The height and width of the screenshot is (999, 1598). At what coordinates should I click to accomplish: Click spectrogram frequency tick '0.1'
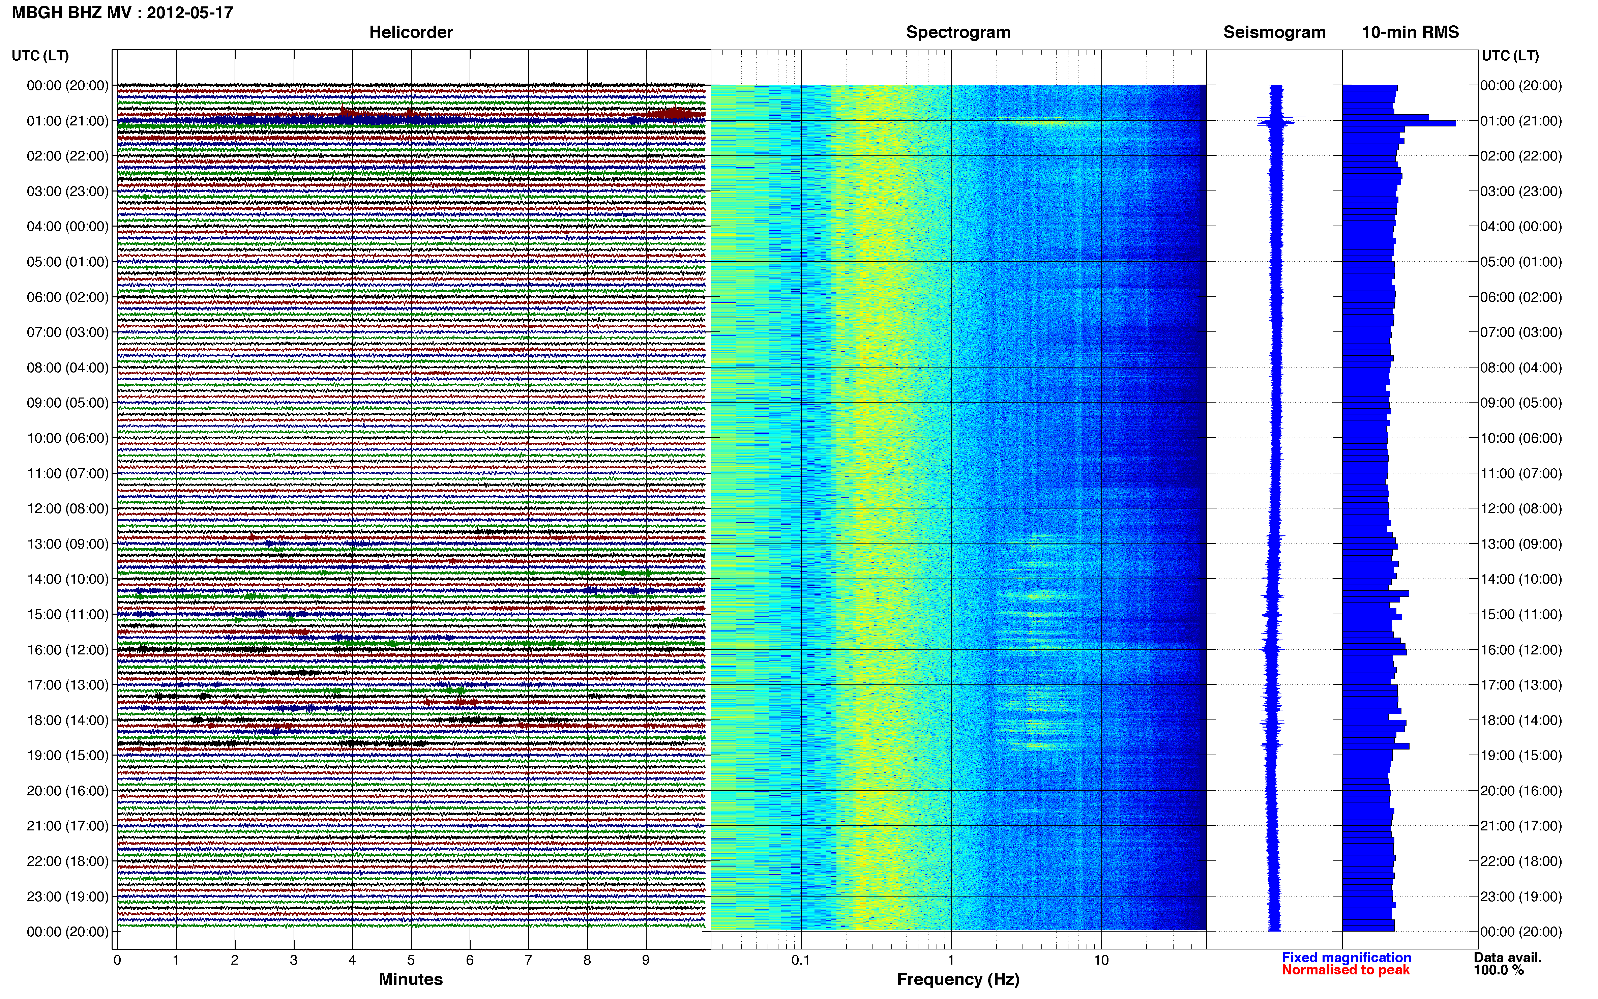click(x=801, y=960)
